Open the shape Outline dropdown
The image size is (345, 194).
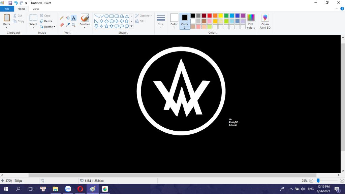(x=143, y=15)
